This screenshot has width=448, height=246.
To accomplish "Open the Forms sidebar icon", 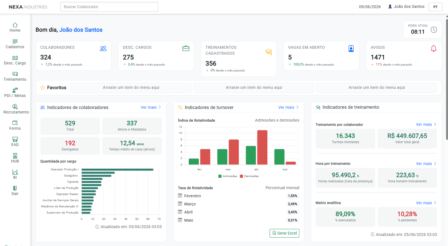I will point(15,123).
